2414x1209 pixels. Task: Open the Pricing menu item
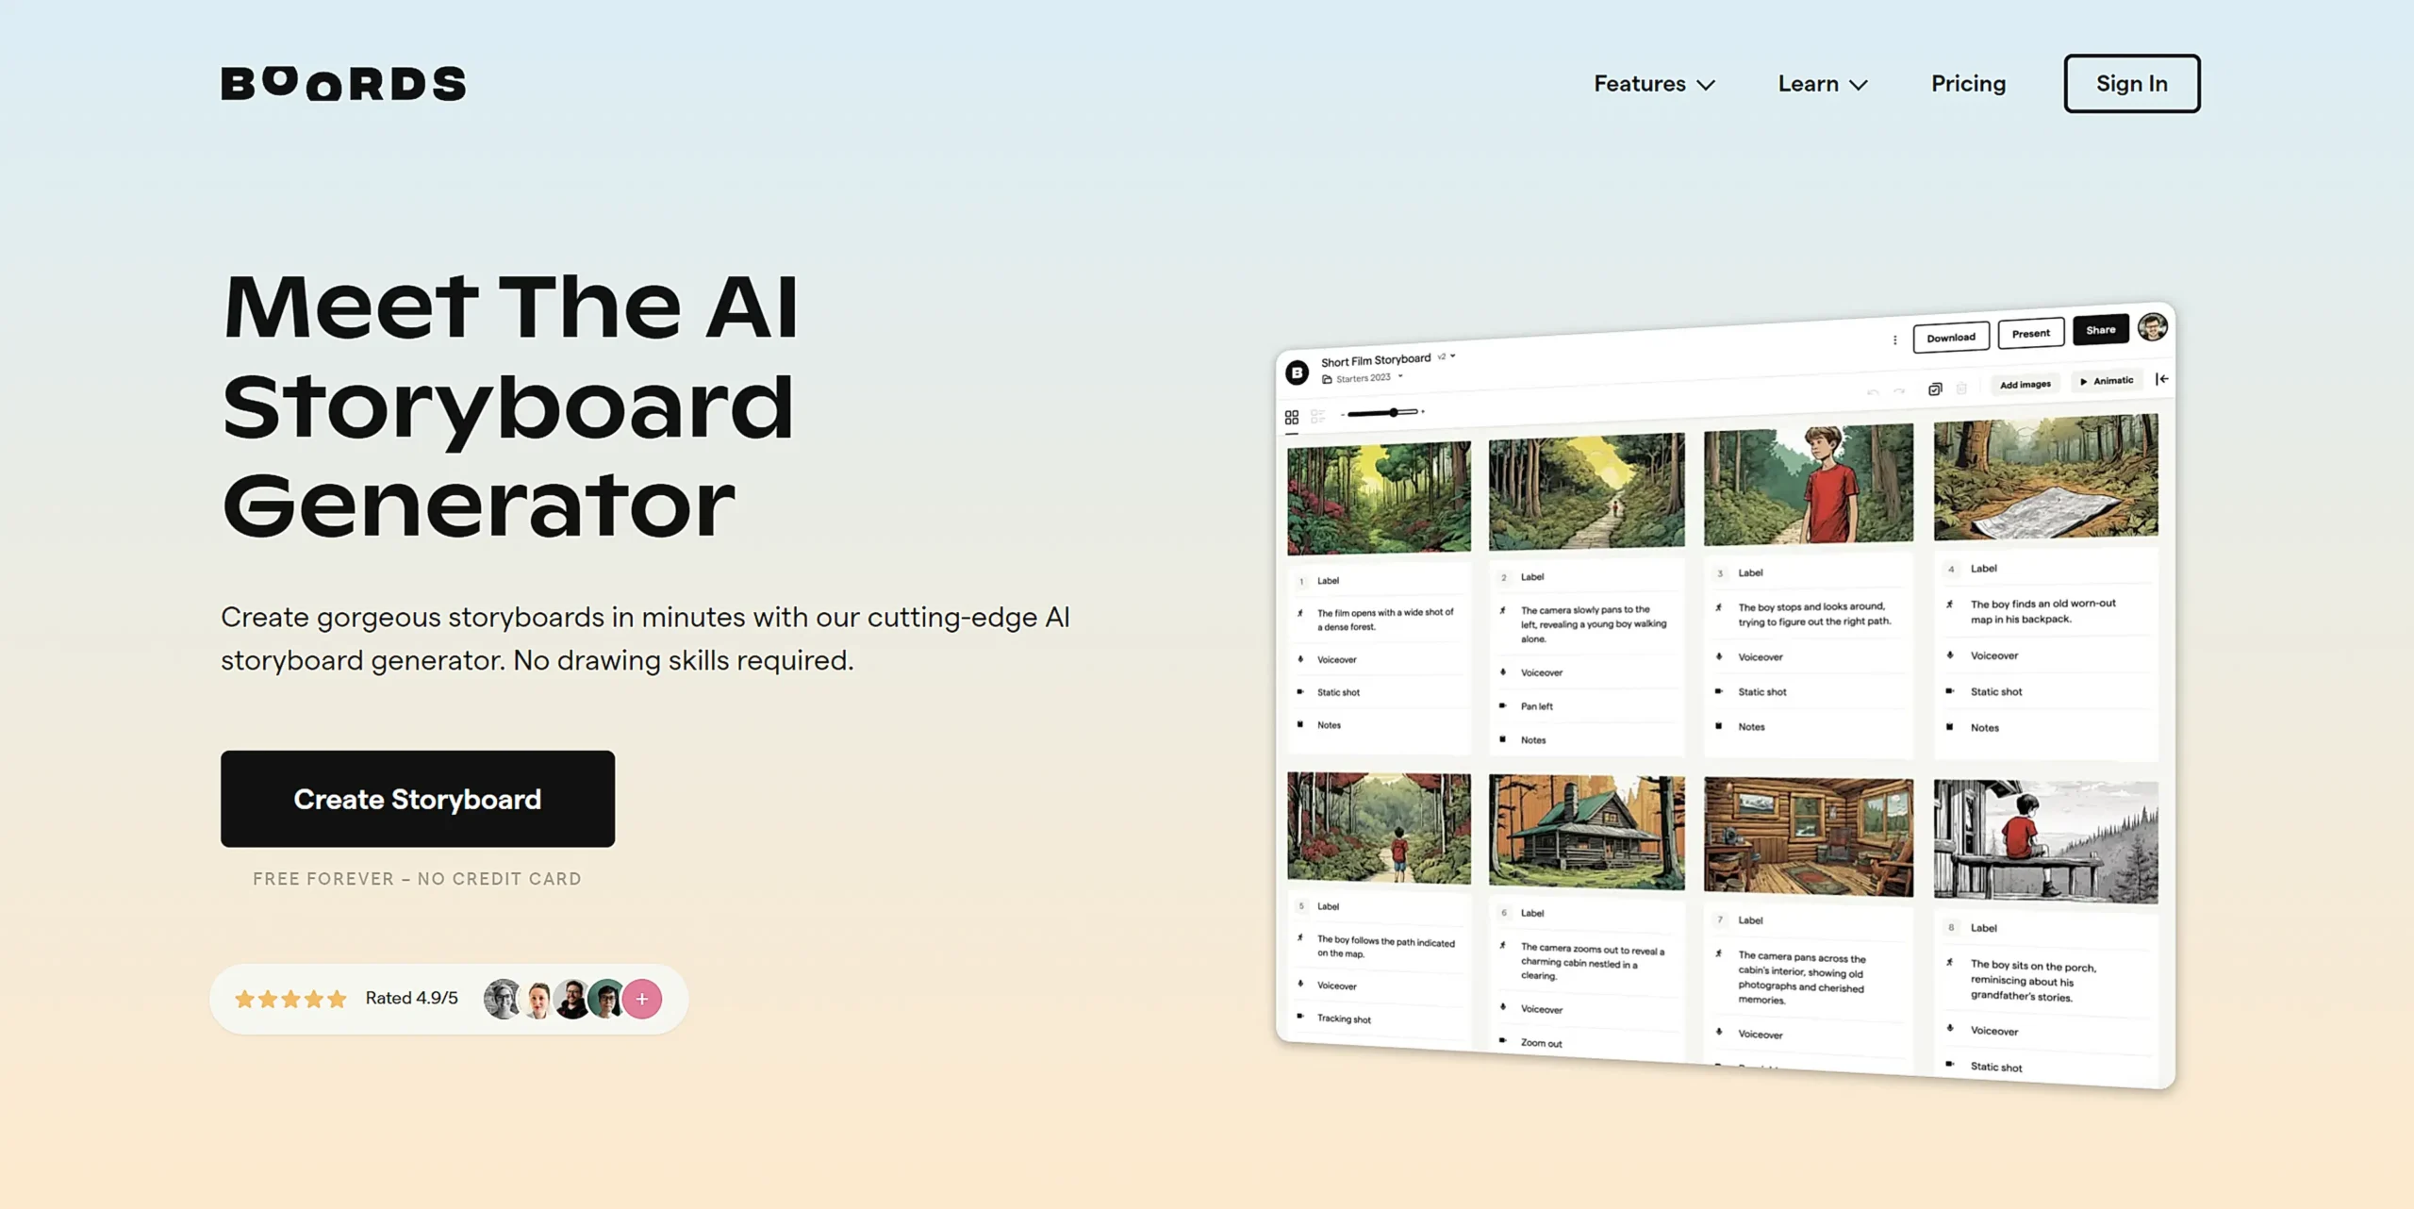[1969, 83]
